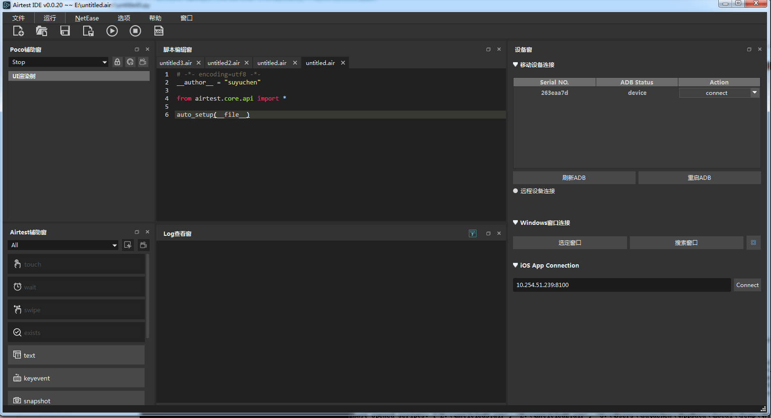Open the LOG report viewer icon

click(159, 31)
